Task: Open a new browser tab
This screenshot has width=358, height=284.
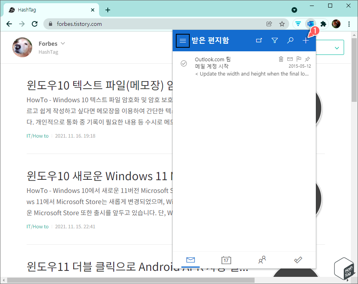Action: click(108, 10)
